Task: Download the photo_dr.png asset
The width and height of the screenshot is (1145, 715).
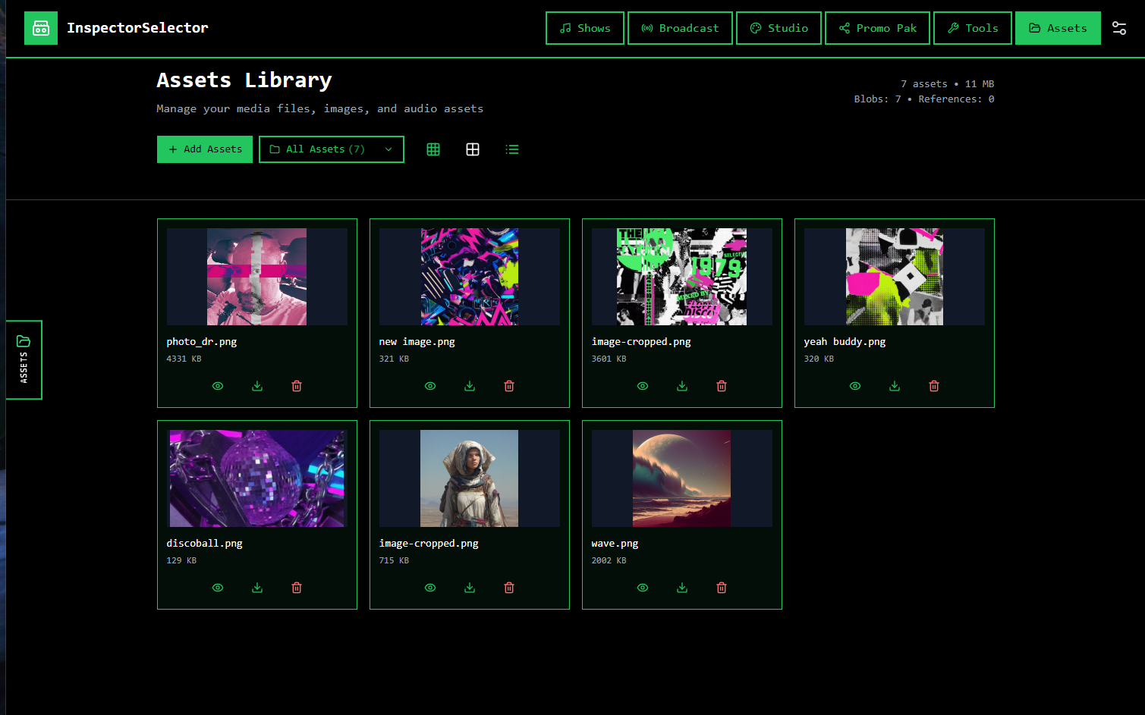Action: (x=257, y=386)
